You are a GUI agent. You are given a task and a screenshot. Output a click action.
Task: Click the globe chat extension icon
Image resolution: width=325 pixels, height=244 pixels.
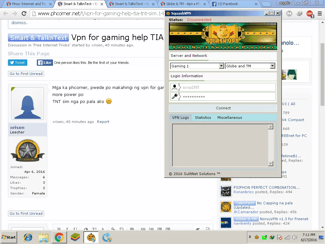click(299, 14)
